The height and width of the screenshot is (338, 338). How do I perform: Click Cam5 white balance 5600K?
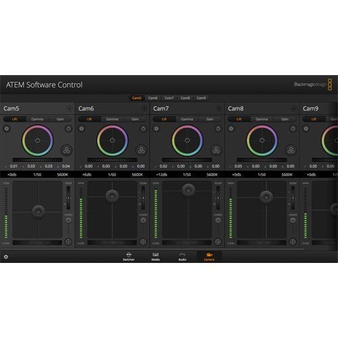62,174
